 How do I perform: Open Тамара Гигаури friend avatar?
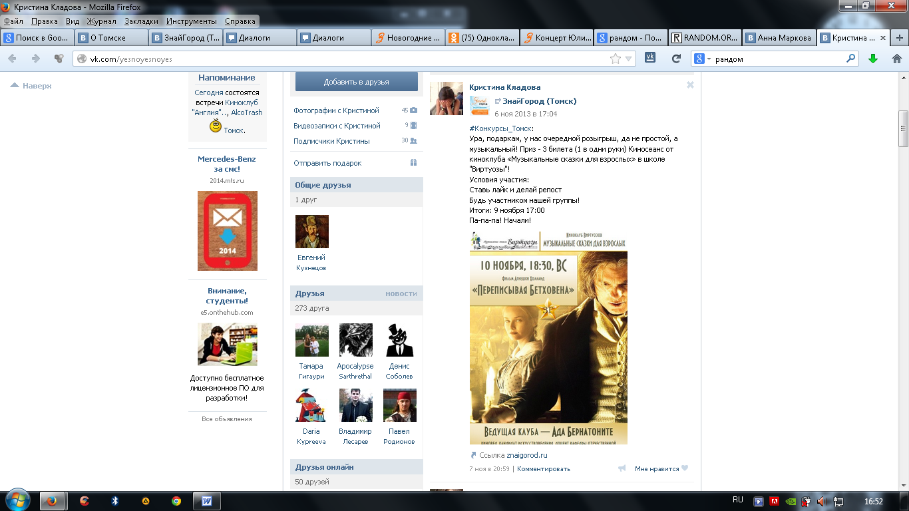tap(312, 340)
